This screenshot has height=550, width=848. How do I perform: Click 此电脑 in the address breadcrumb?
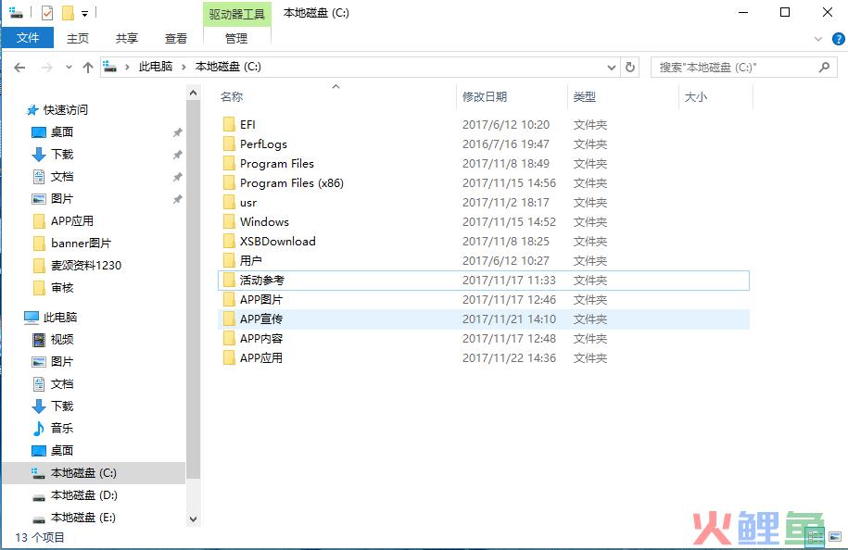coord(155,67)
